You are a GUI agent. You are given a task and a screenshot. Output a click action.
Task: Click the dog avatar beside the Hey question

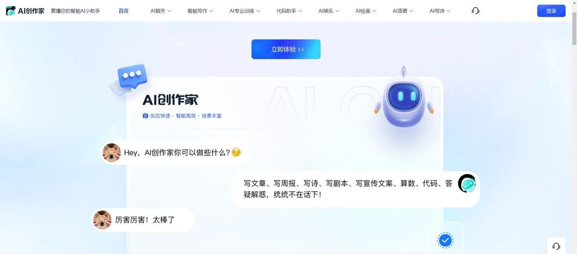pos(112,152)
